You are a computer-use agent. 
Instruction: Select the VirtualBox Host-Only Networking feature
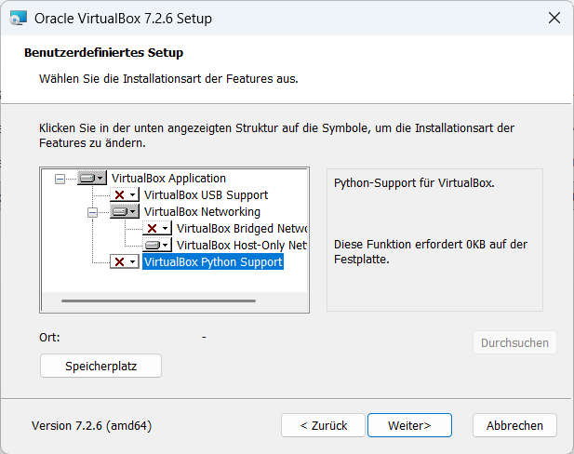[x=241, y=246]
